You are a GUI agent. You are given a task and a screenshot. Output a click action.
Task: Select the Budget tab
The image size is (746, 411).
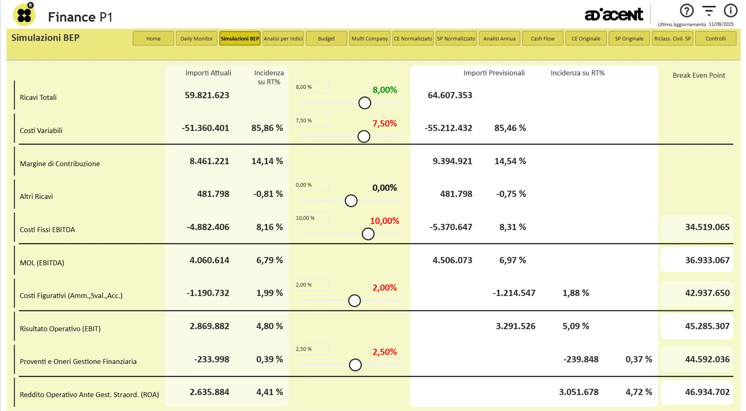point(326,39)
